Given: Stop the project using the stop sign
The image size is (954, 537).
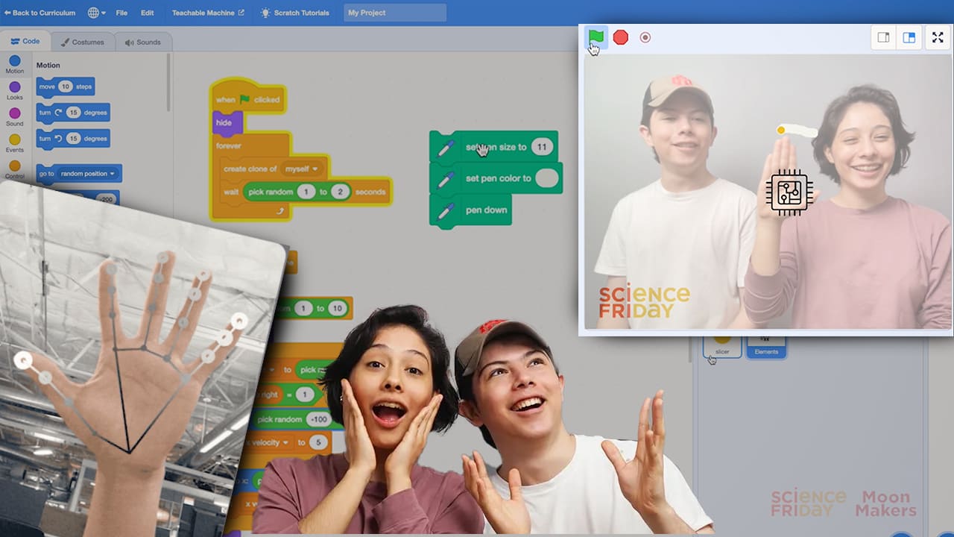Looking at the screenshot, I should coord(620,37).
